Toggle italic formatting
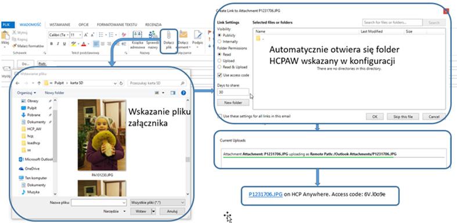The width and height of the screenshot is (457, 223). (x=57, y=44)
